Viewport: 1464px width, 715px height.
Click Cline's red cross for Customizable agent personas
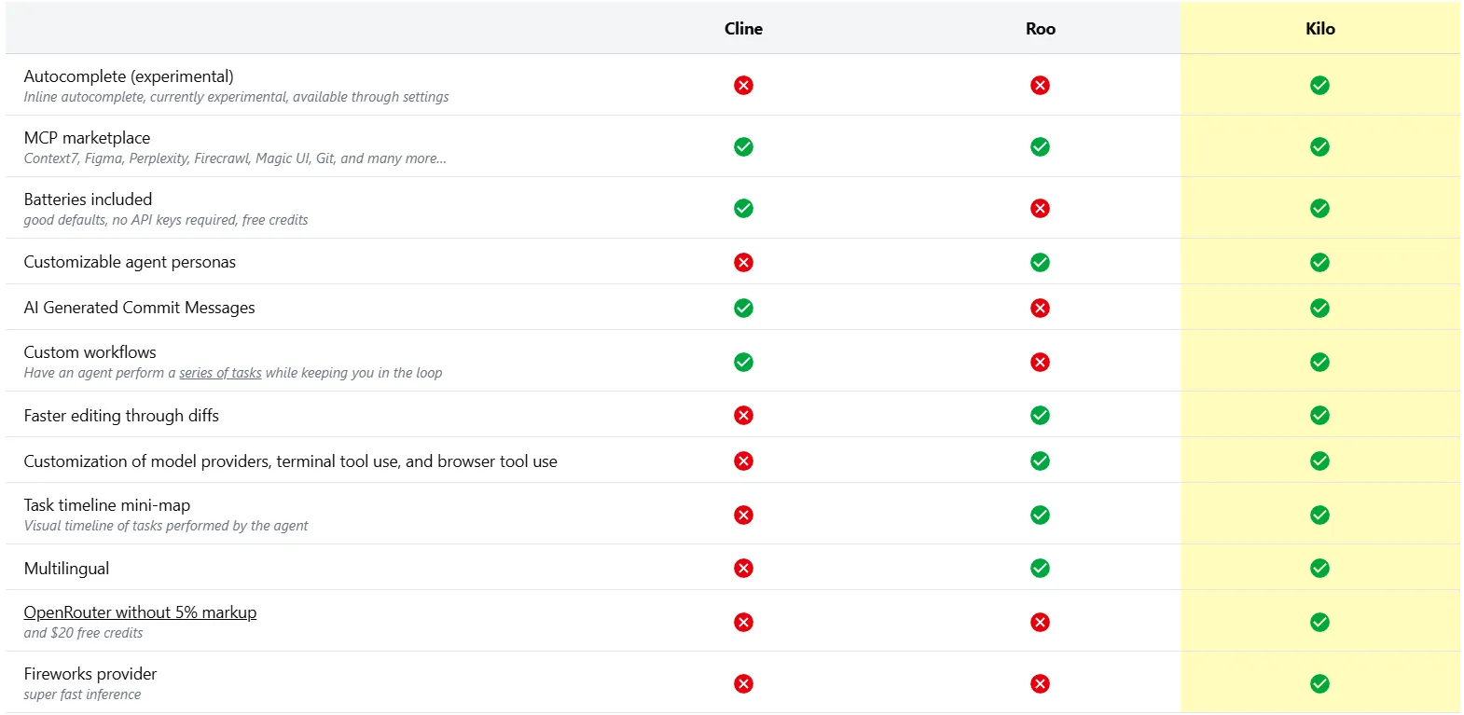point(743,262)
